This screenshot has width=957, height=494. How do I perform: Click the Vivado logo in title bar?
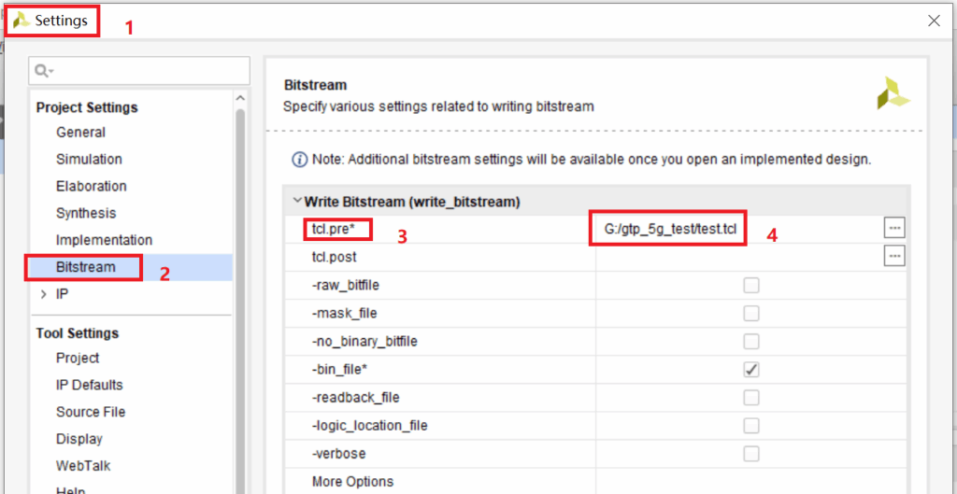click(x=21, y=20)
